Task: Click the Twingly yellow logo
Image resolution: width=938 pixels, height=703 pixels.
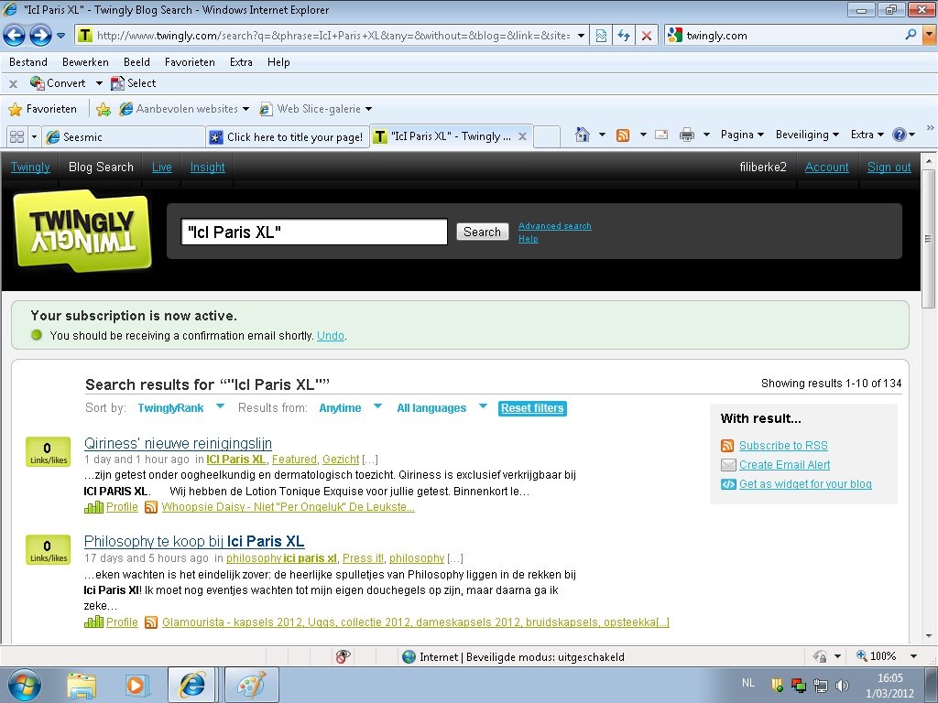Action: tap(82, 231)
